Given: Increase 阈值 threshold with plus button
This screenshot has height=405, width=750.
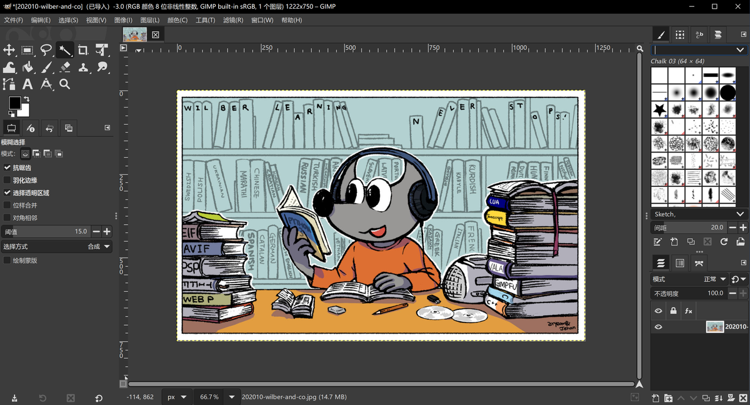Looking at the screenshot, I should coord(107,232).
